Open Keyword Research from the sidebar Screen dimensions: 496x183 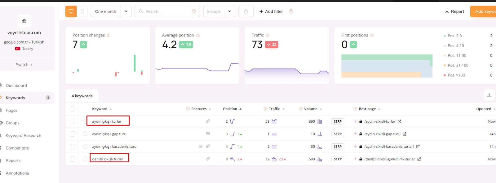[23, 135]
